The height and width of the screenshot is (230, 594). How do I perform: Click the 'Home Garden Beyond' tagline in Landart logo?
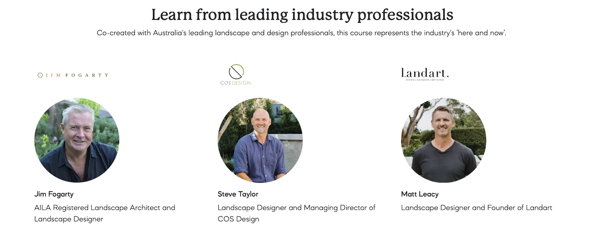[x=425, y=80]
